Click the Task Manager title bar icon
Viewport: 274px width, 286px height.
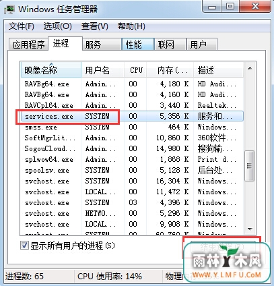(9, 9)
